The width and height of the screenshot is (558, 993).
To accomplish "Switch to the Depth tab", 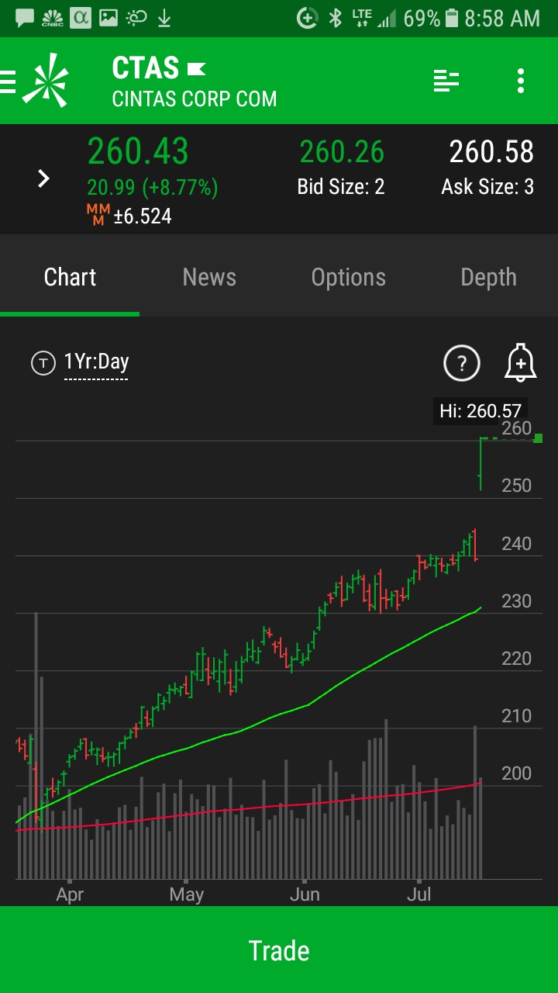I will point(488,277).
